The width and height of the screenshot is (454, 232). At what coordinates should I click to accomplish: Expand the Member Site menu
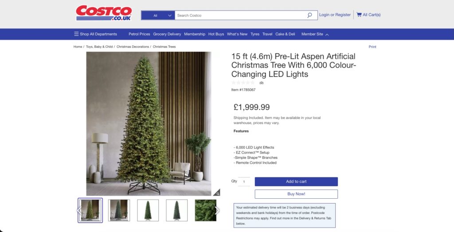(x=315, y=34)
